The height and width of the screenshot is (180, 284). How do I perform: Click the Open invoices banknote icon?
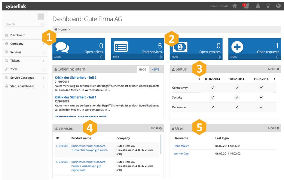[x=180, y=47]
